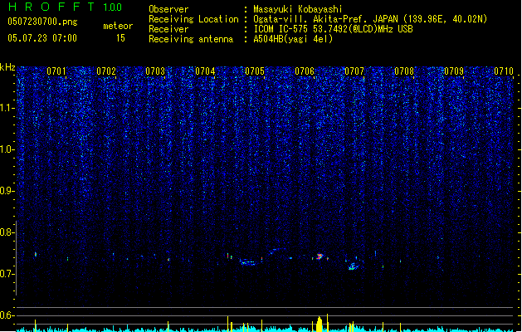The image size is (522, 332).
Task: Click the 0.6 kHz axis label
Action: coord(7,315)
